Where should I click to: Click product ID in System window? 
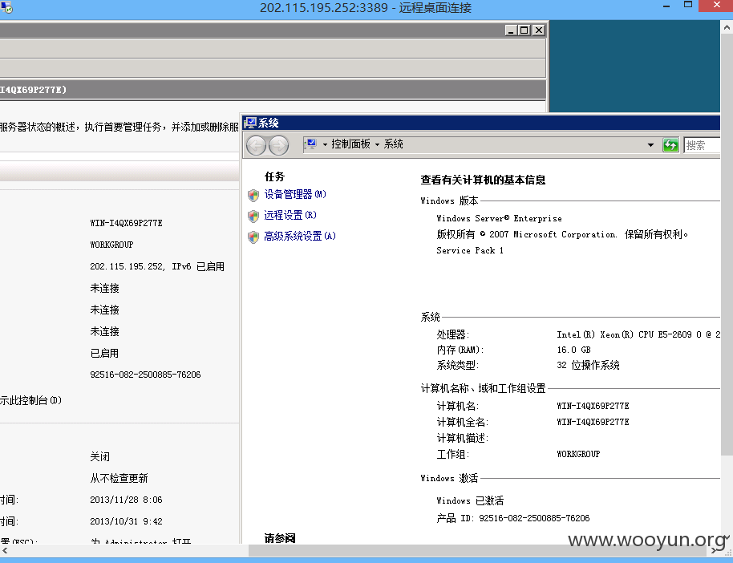coord(512,518)
